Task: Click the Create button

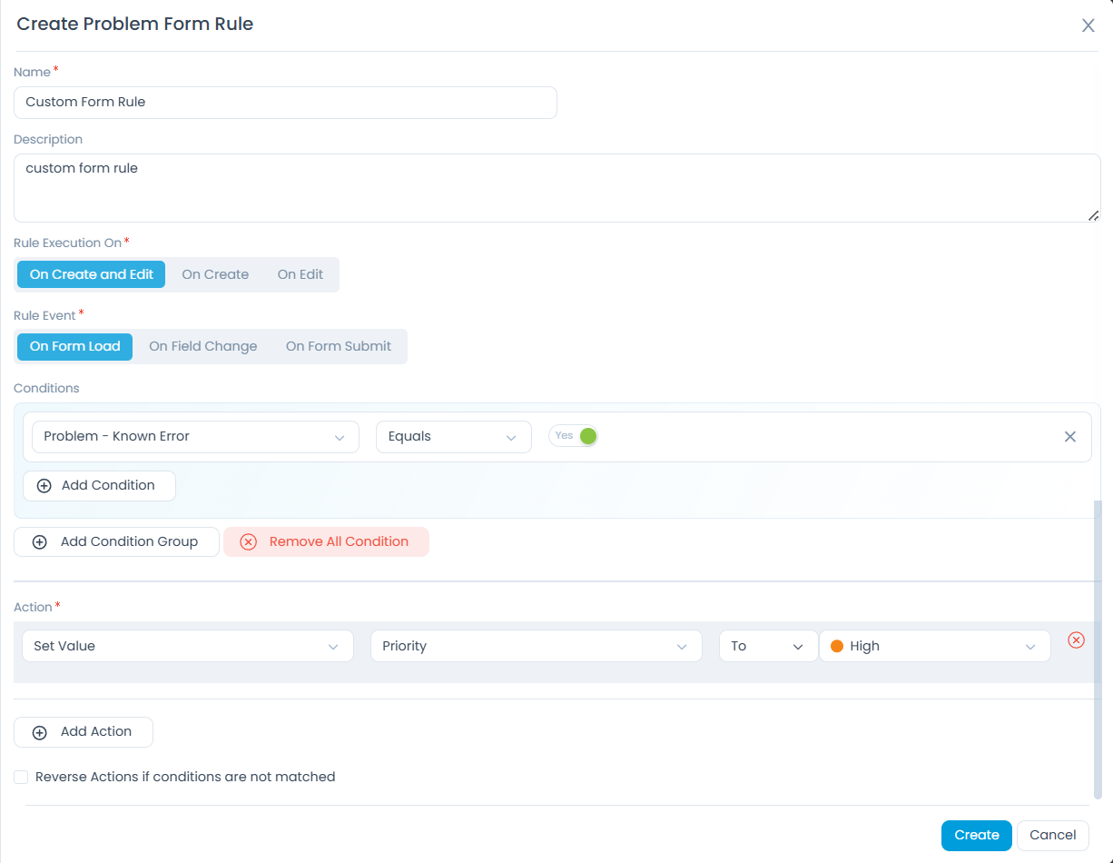Action: [976, 835]
